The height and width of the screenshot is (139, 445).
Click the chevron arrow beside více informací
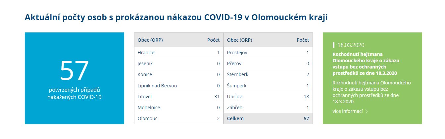[x=367, y=111]
